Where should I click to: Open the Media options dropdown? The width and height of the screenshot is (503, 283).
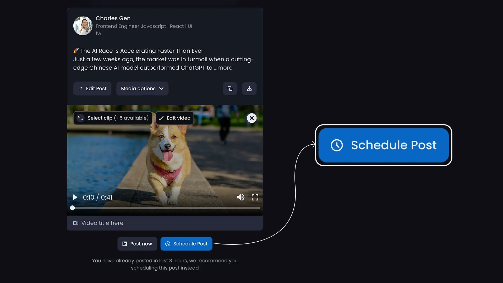click(142, 89)
